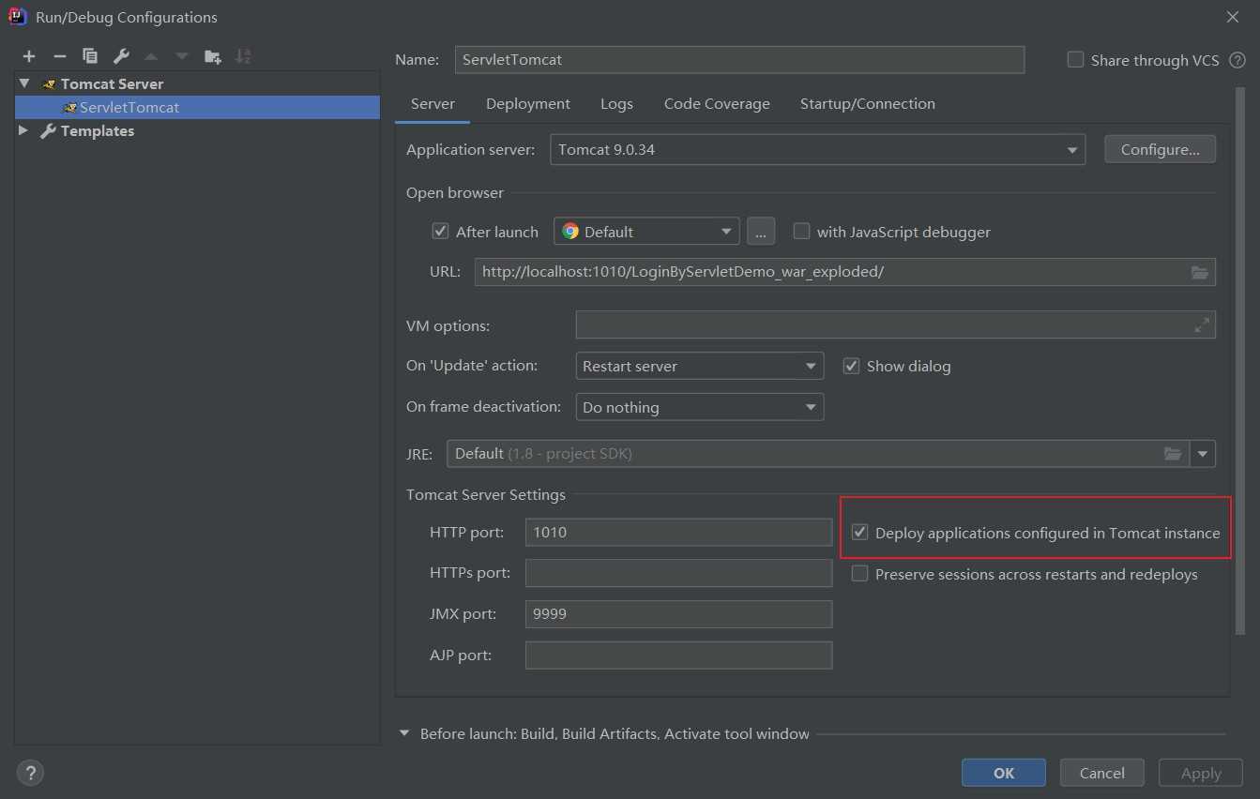Click Apply button
1260x799 pixels.
click(1201, 773)
